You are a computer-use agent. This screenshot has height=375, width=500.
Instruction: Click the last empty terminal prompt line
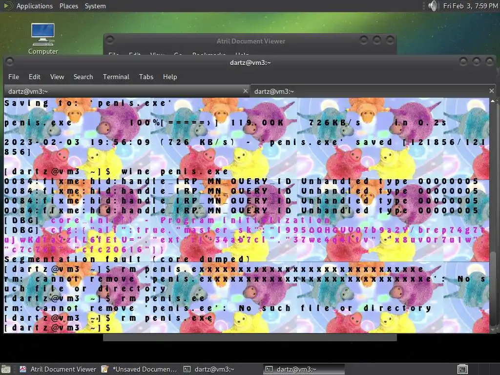click(58, 328)
